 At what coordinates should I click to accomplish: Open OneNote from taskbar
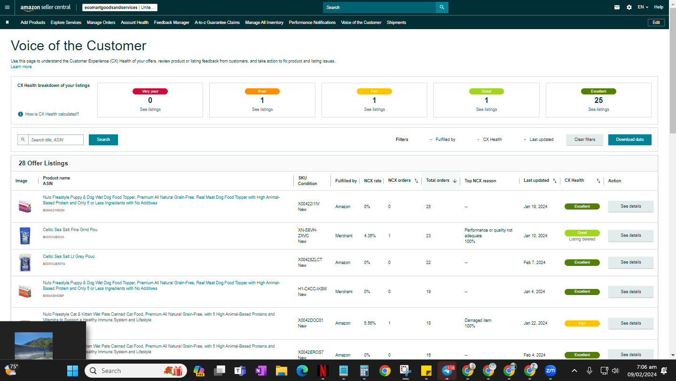[260, 371]
